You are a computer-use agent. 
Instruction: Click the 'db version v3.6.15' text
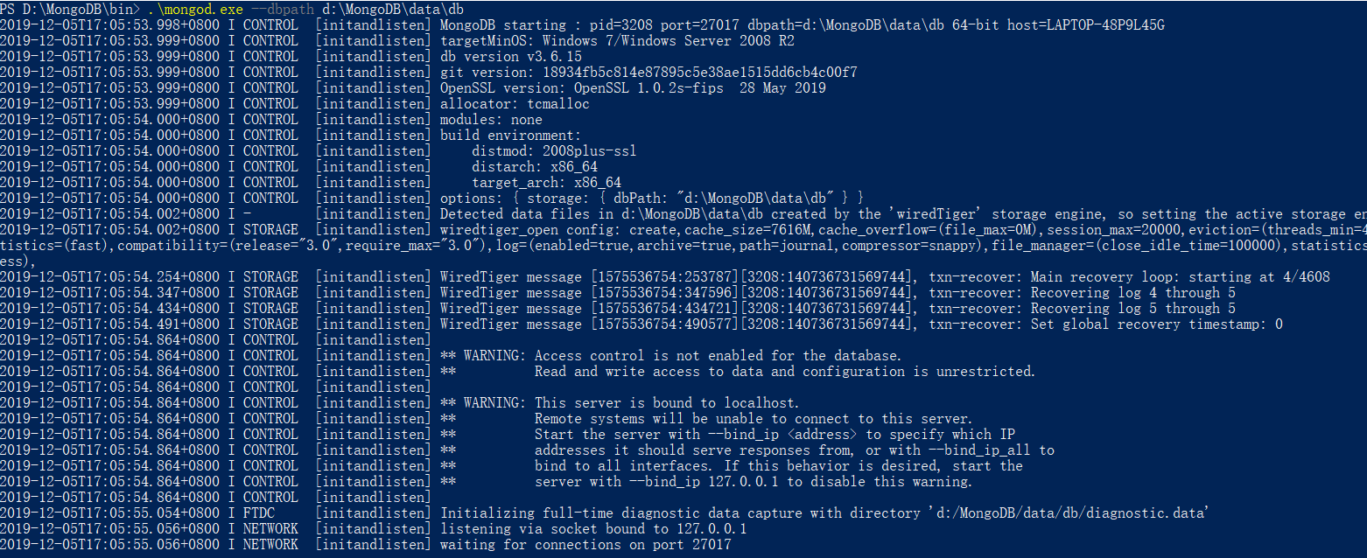coord(510,56)
